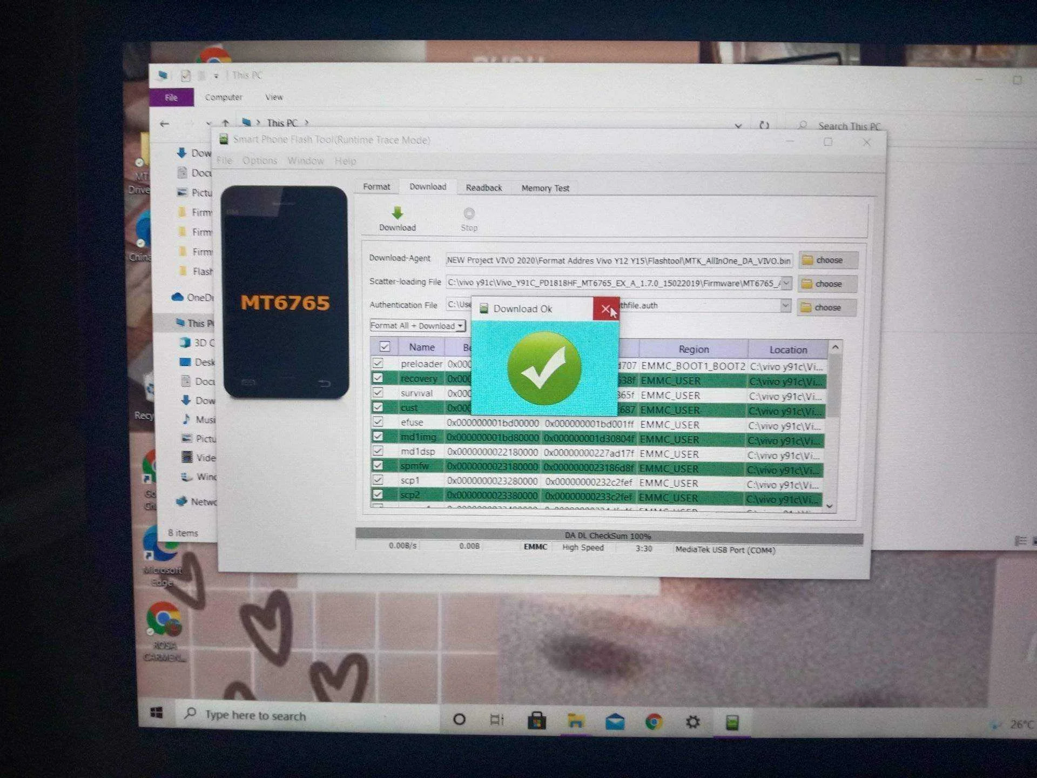Open Microsoft Store from taskbar
1037x778 pixels.
pos(536,721)
